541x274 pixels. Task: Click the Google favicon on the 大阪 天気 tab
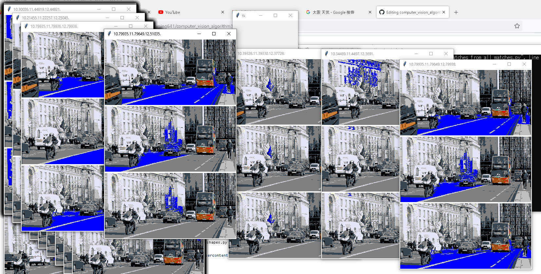click(x=308, y=12)
